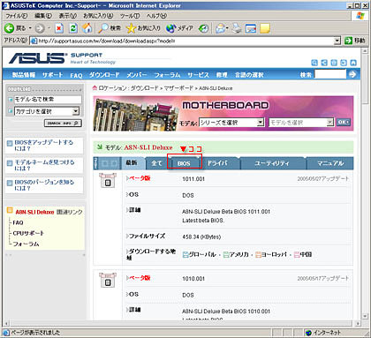371x338 pixels.
Task: Click the IE Forward button
Action: click(40, 28)
